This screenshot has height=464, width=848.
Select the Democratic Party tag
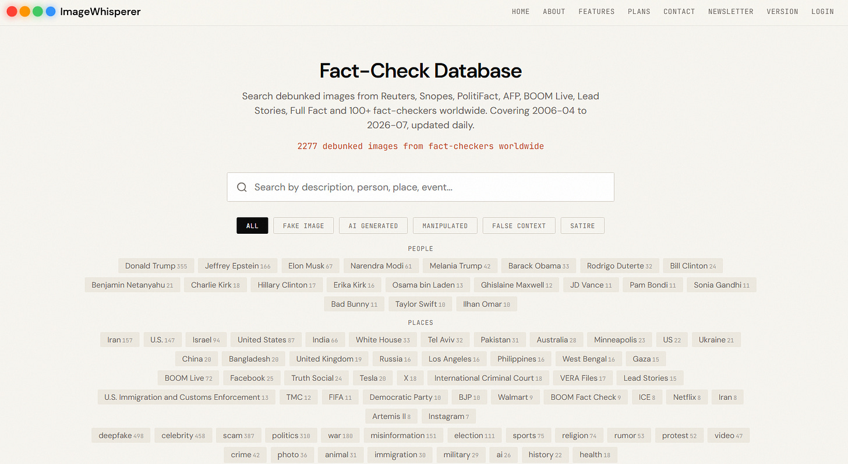coord(405,398)
